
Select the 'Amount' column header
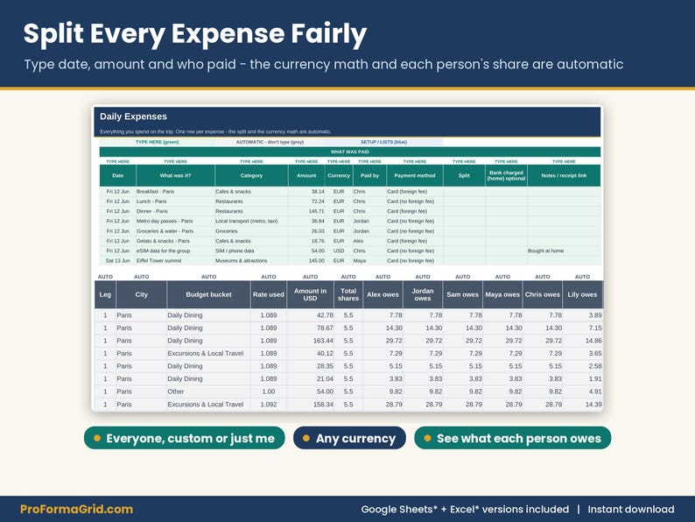coord(306,176)
